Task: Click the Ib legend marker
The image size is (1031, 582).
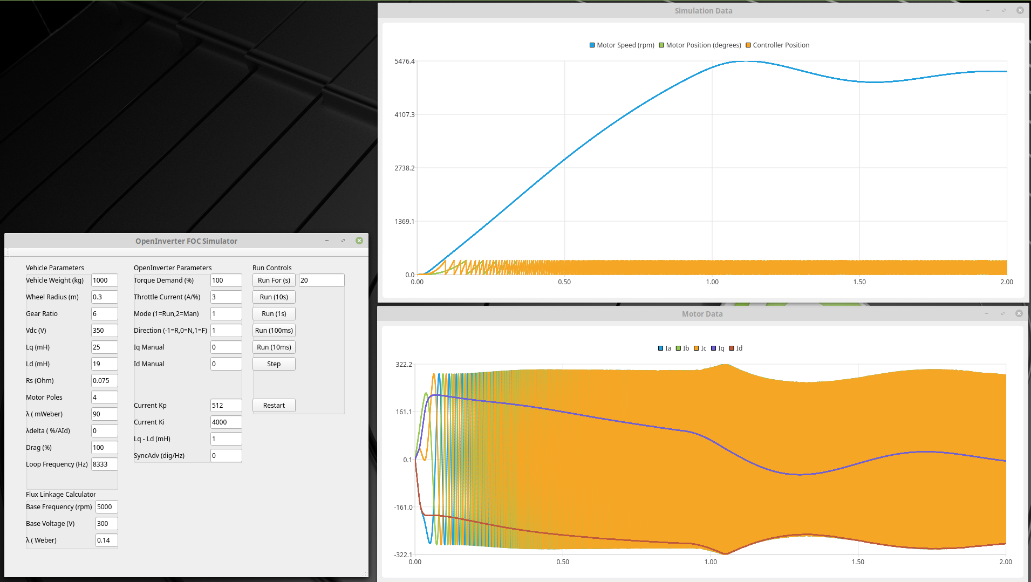Action: (x=678, y=348)
